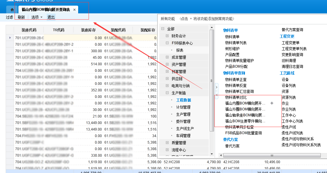Expand the 供应链 tree node
The height and width of the screenshot is (173, 327).
click(x=167, y=79)
